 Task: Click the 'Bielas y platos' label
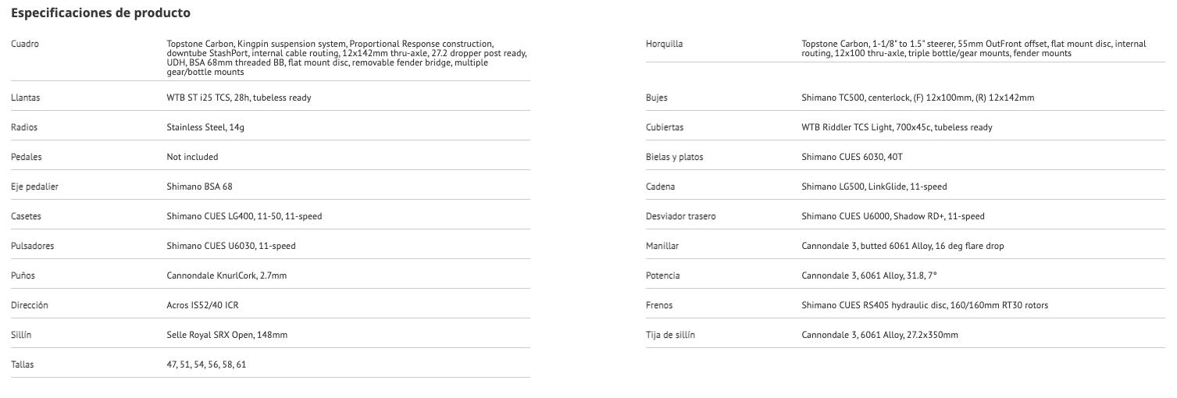674,157
